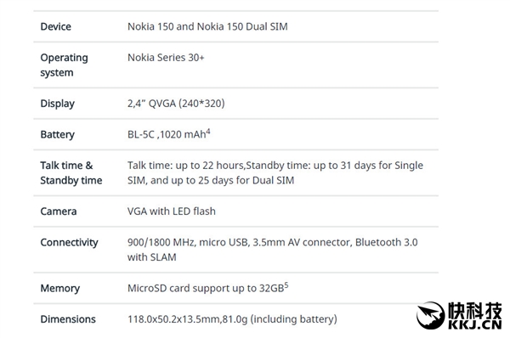The width and height of the screenshot is (510, 338).
Task: Click the 118.0x50.2x13.5mm dimensions value
Action: coord(173,319)
